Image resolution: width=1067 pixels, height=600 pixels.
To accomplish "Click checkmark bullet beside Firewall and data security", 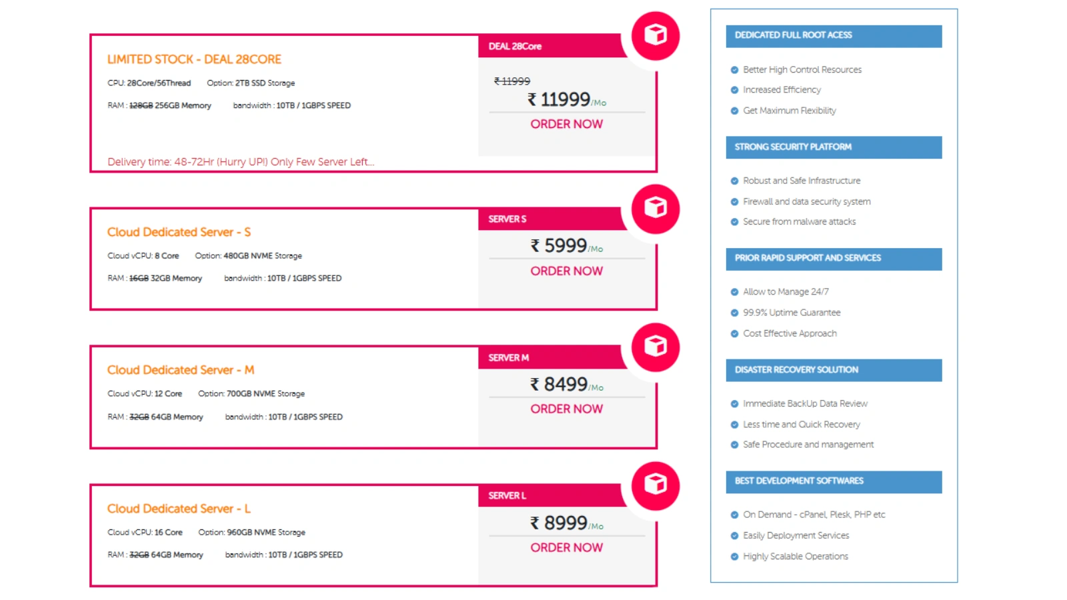I will 734,201.
